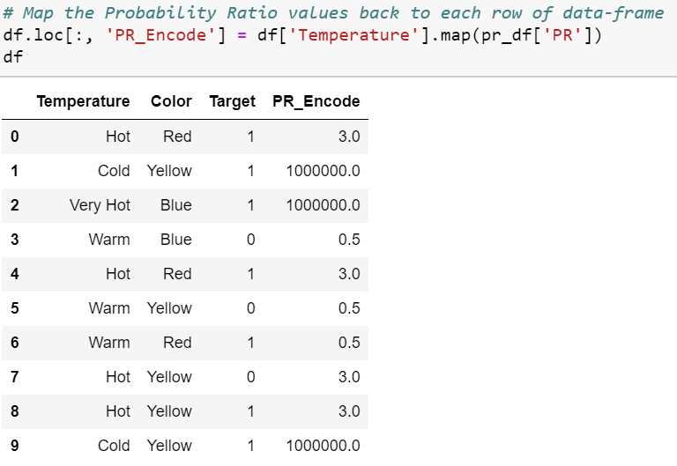Select row index 0 label
The image size is (677, 466).
coord(13,137)
